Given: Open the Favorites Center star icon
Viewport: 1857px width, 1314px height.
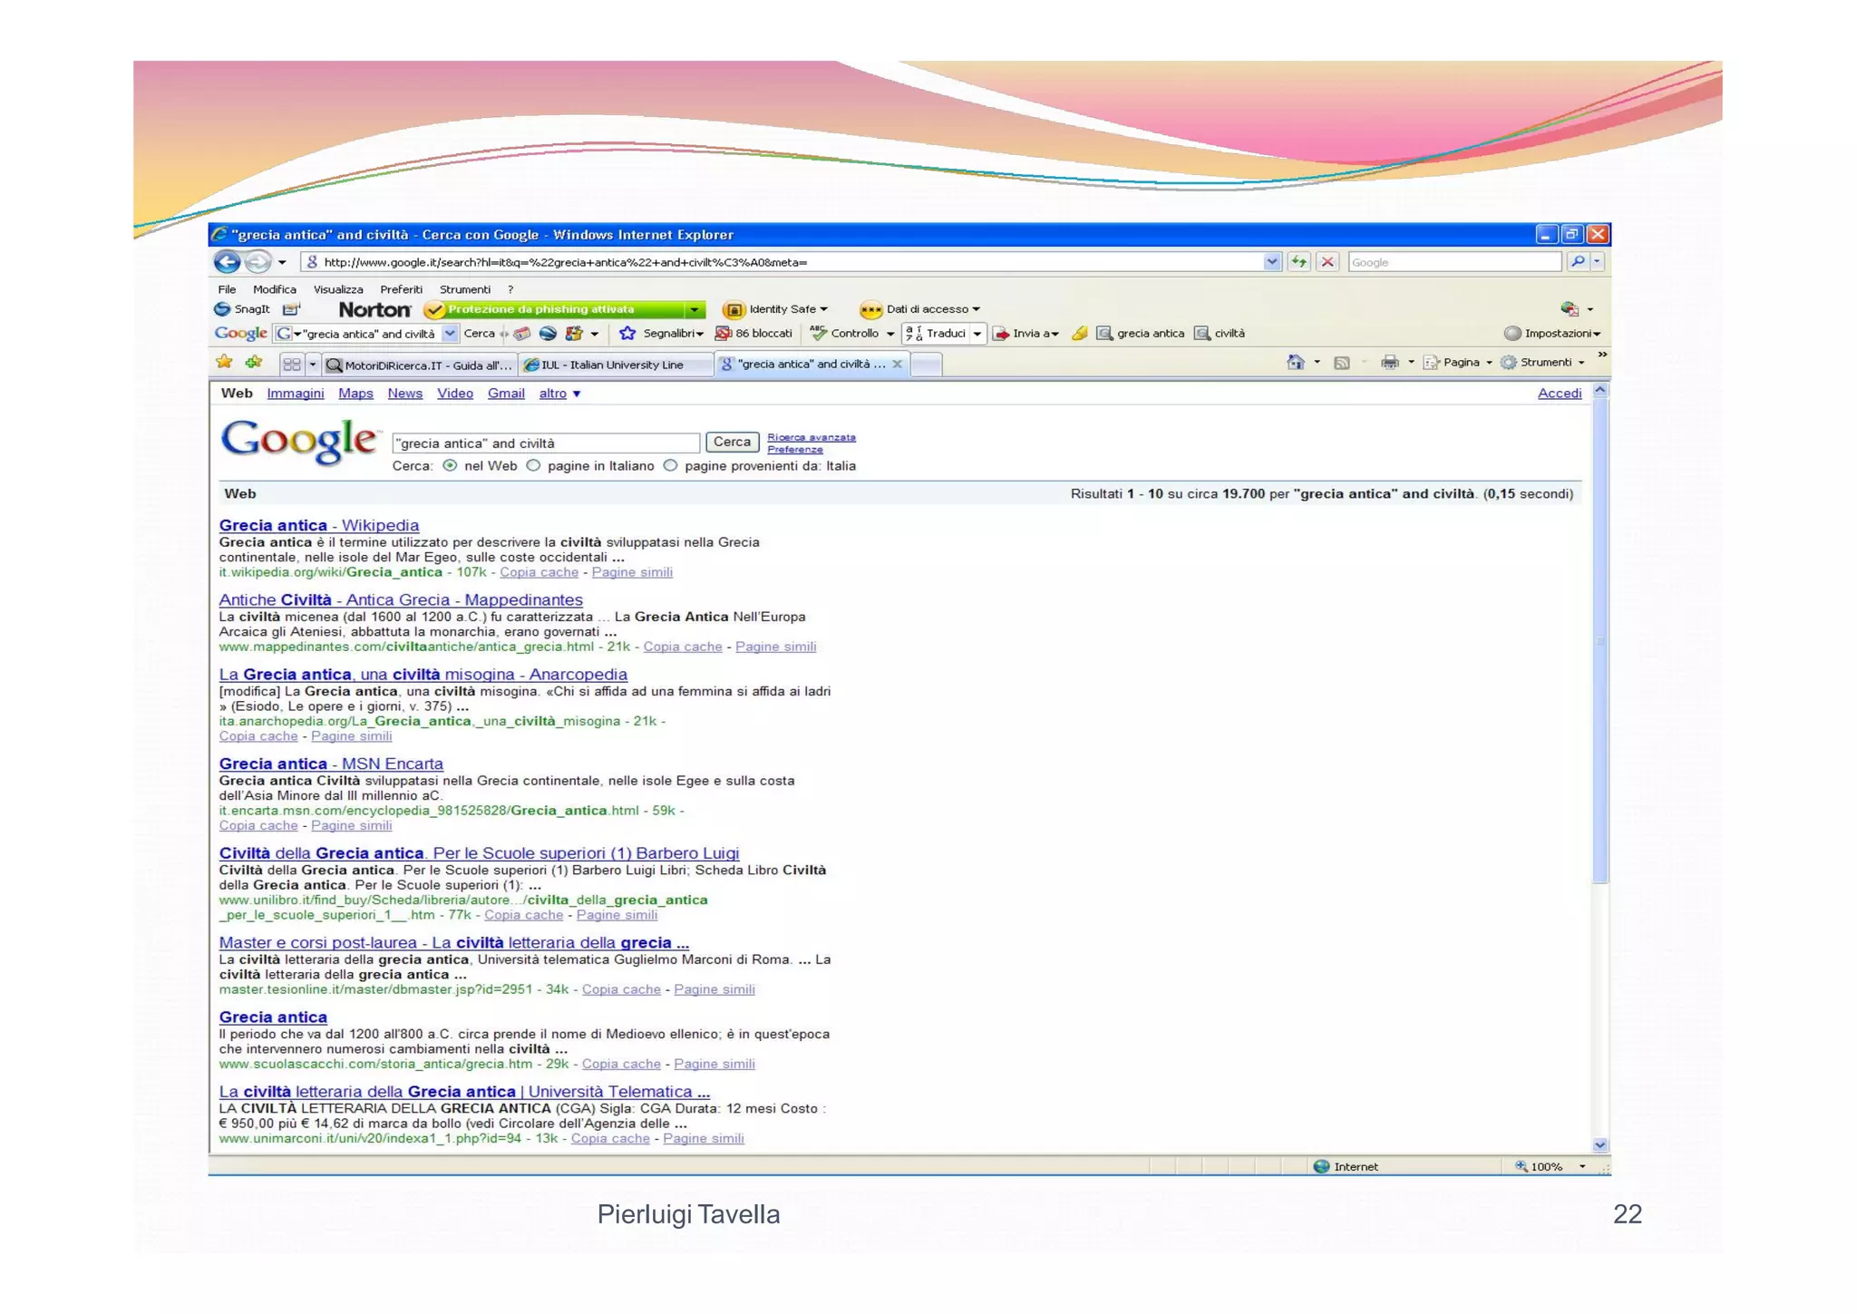Looking at the screenshot, I should point(224,363).
